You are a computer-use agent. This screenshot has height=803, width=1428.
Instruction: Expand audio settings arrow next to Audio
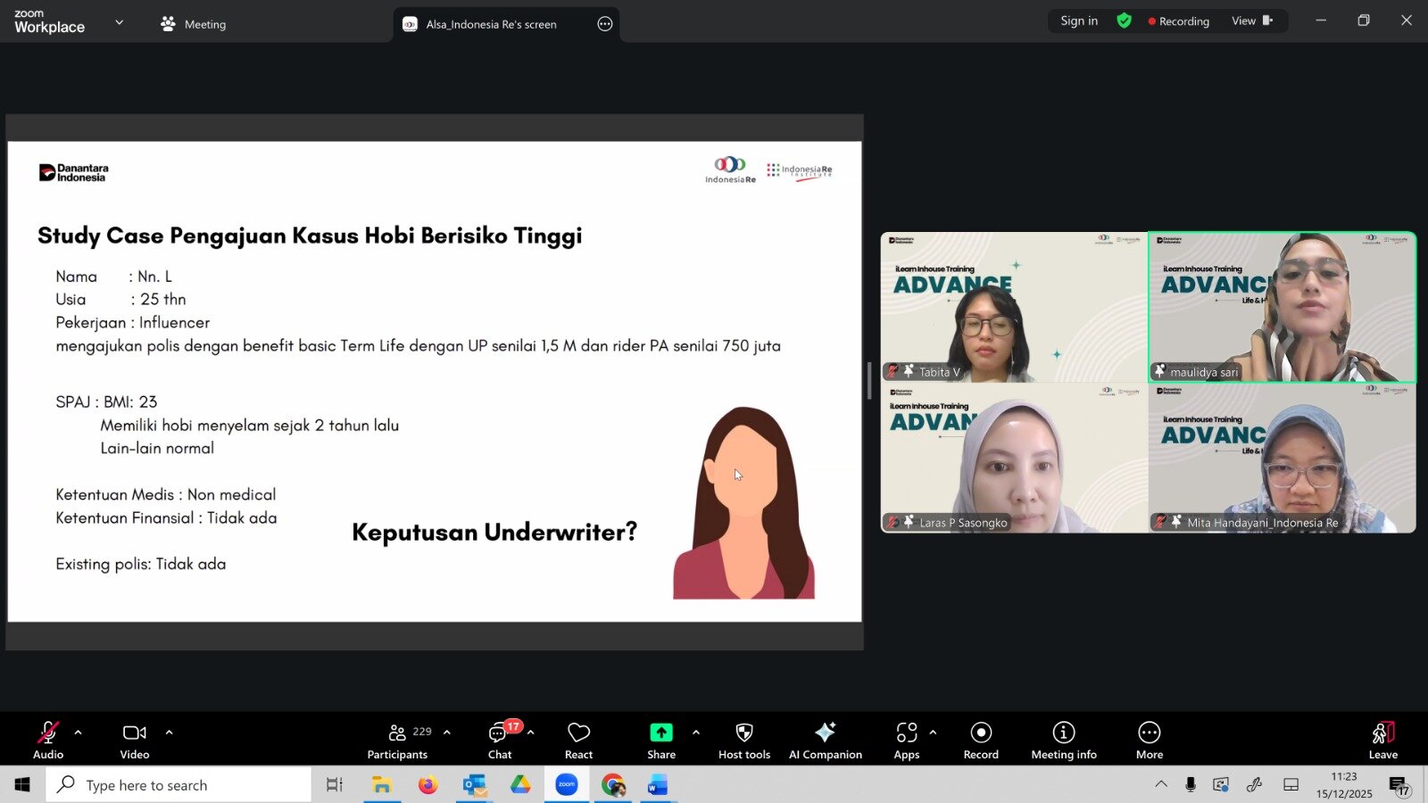point(79,733)
